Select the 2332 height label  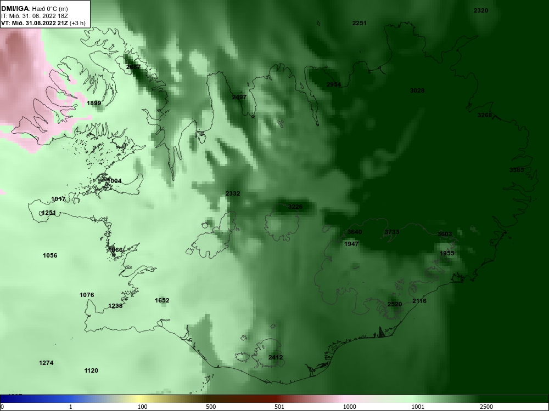233,193
